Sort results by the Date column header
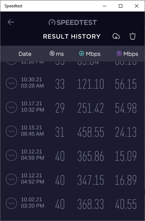145x221 pixels. click(x=25, y=54)
